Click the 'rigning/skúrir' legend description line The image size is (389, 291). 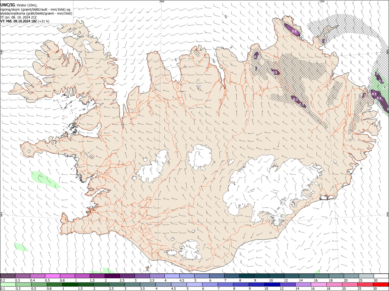tap(35, 9)
